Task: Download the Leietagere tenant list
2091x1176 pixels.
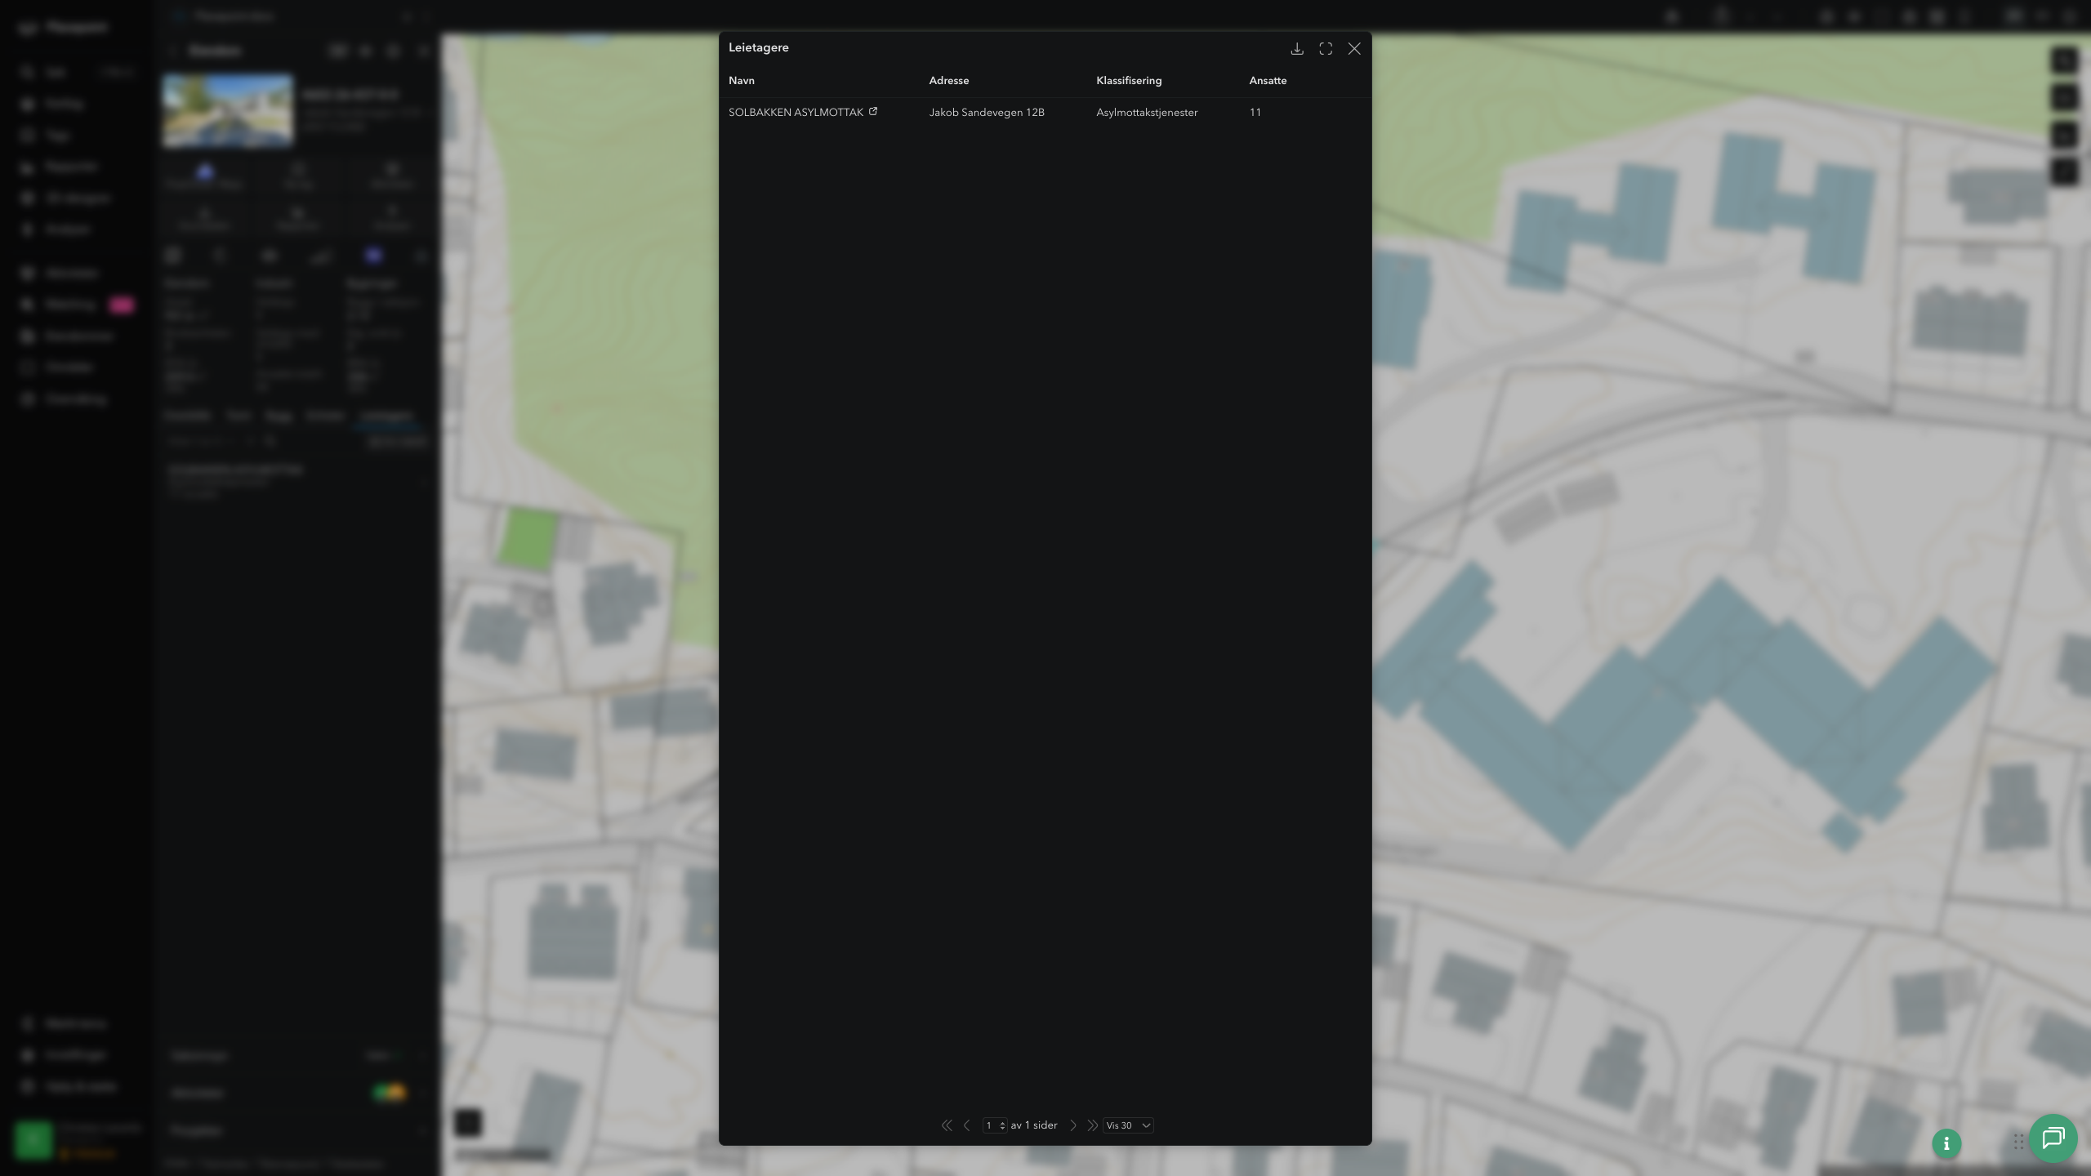Action: pos(1296,49)
